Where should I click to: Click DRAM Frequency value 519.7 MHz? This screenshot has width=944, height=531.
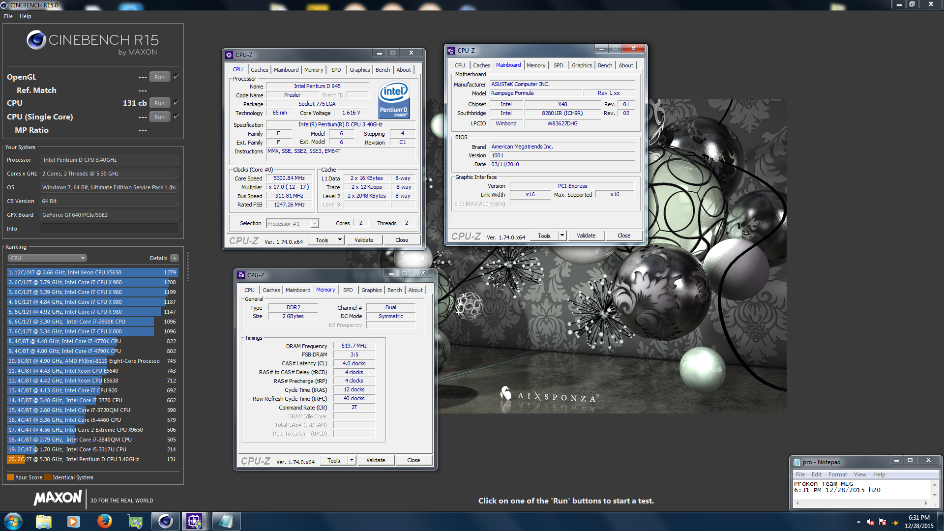point(354,346)
